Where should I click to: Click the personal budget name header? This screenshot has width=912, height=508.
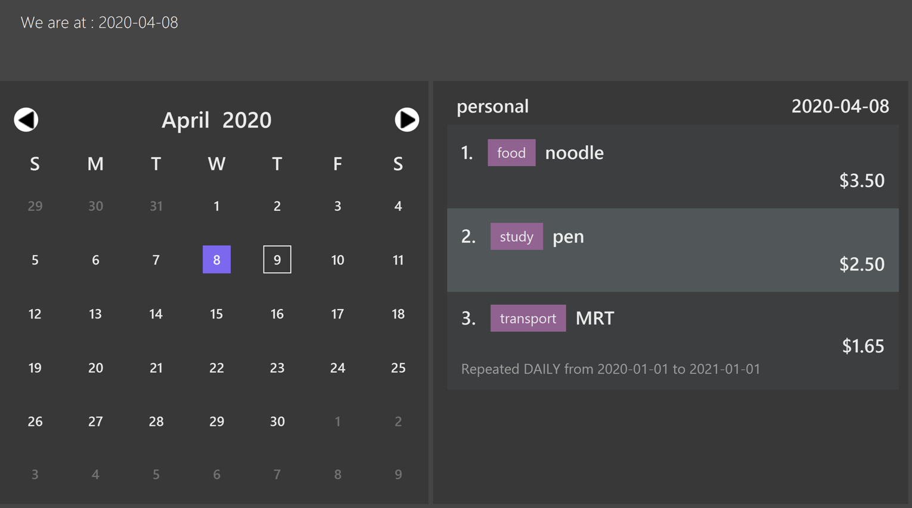[492, 106]
